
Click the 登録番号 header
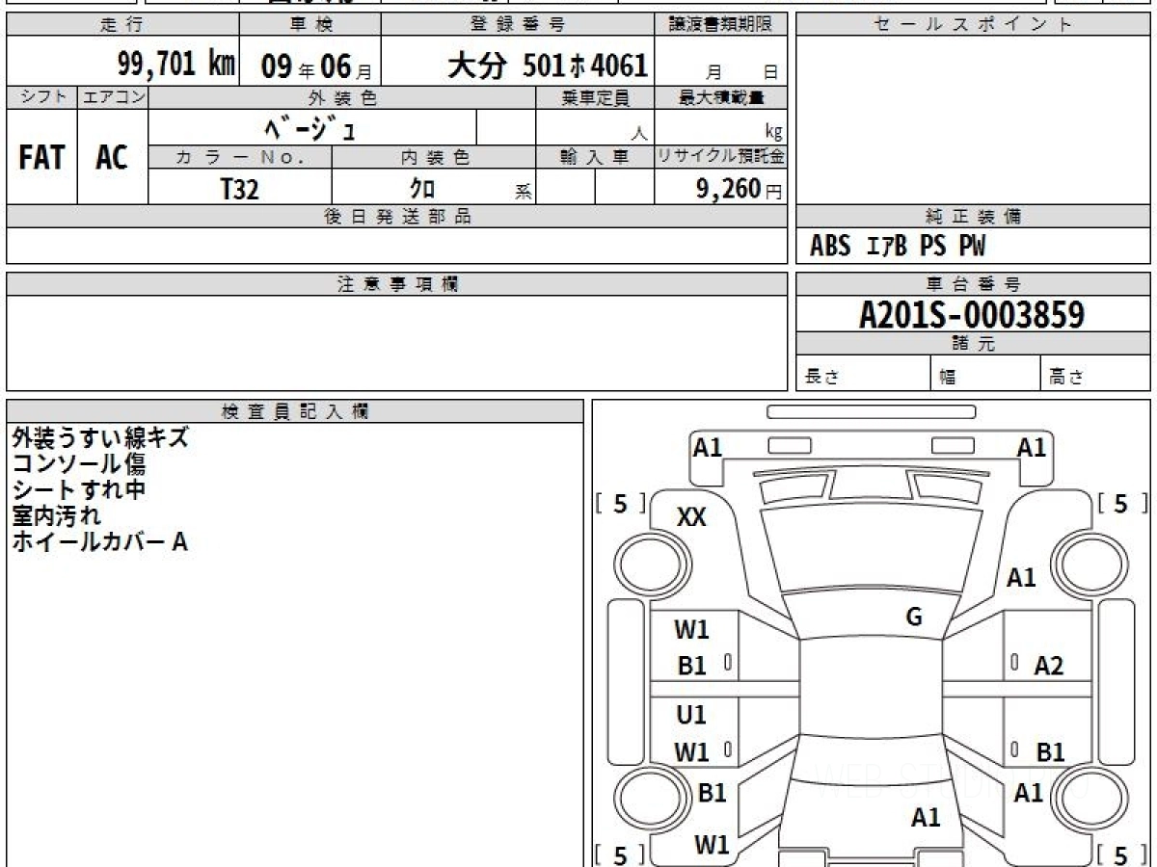pyautogui.click(x=519, y=25)
